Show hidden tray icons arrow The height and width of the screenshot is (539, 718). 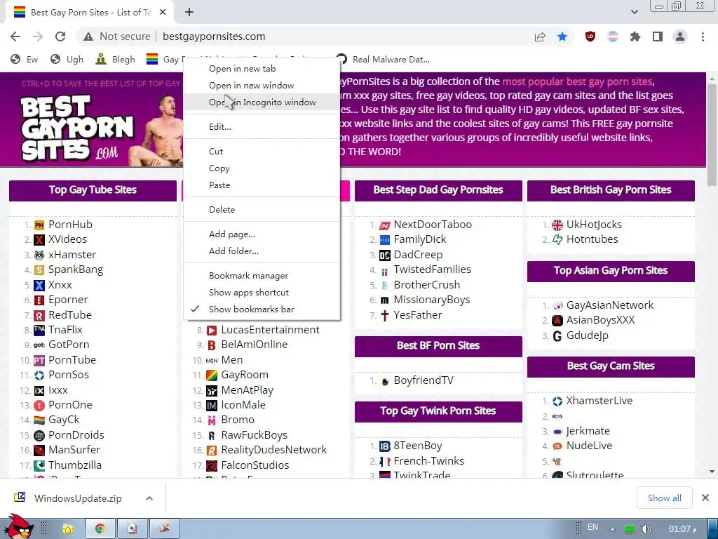[613, 529]
